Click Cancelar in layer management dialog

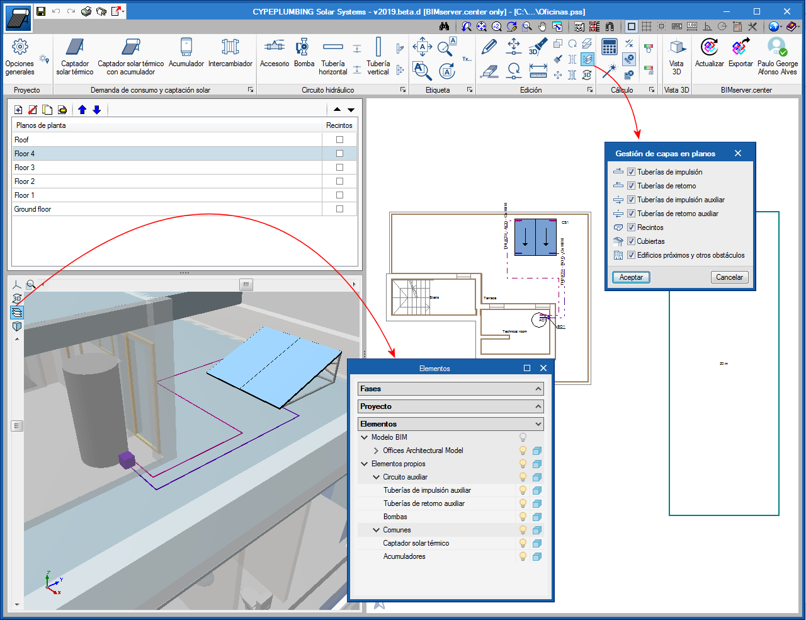(730, 277)
